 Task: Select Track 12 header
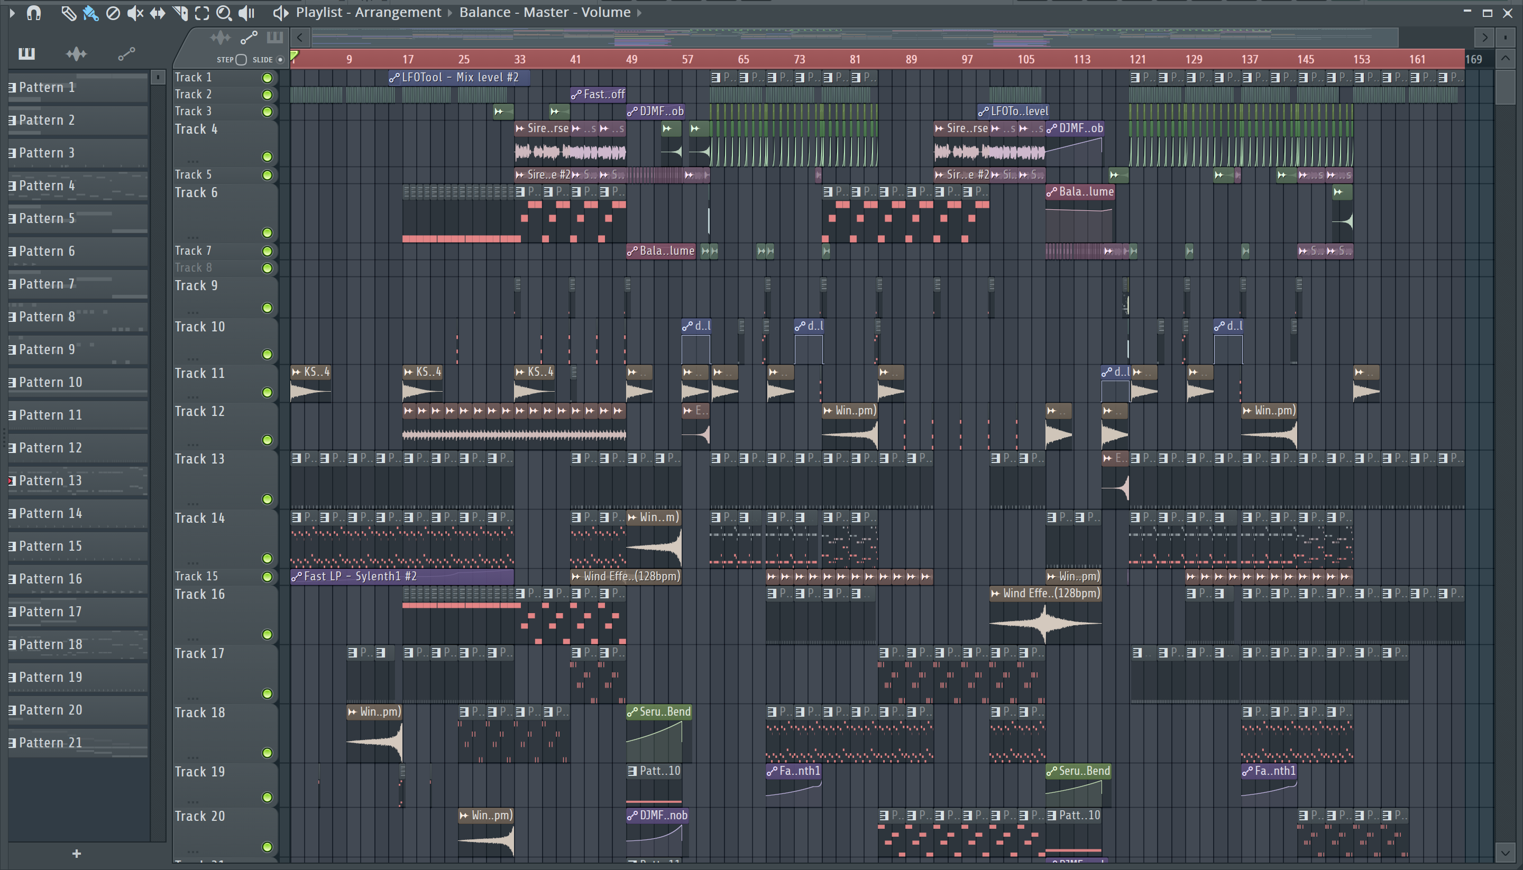(225, 426)
